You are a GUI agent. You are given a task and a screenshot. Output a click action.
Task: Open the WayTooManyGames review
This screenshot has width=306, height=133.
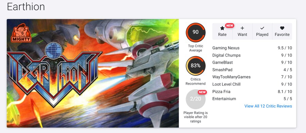(252, 77)
